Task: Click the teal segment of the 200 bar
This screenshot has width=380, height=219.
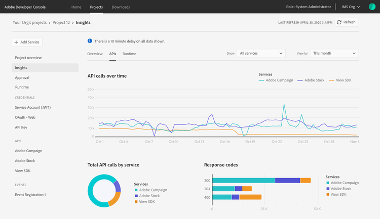Action: [x=244, y=180]
